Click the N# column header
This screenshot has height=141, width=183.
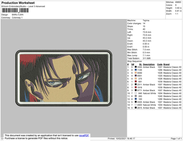pyautogui.click(x=133, y=64)
